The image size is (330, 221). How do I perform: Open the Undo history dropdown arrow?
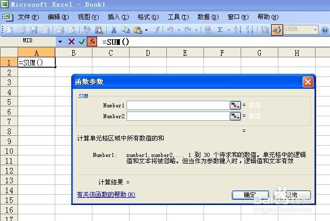pos(179,30)
